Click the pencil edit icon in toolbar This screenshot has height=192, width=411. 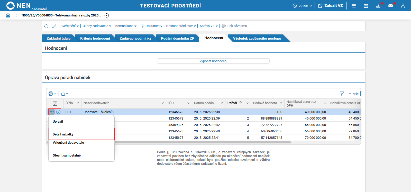[54, 26]
